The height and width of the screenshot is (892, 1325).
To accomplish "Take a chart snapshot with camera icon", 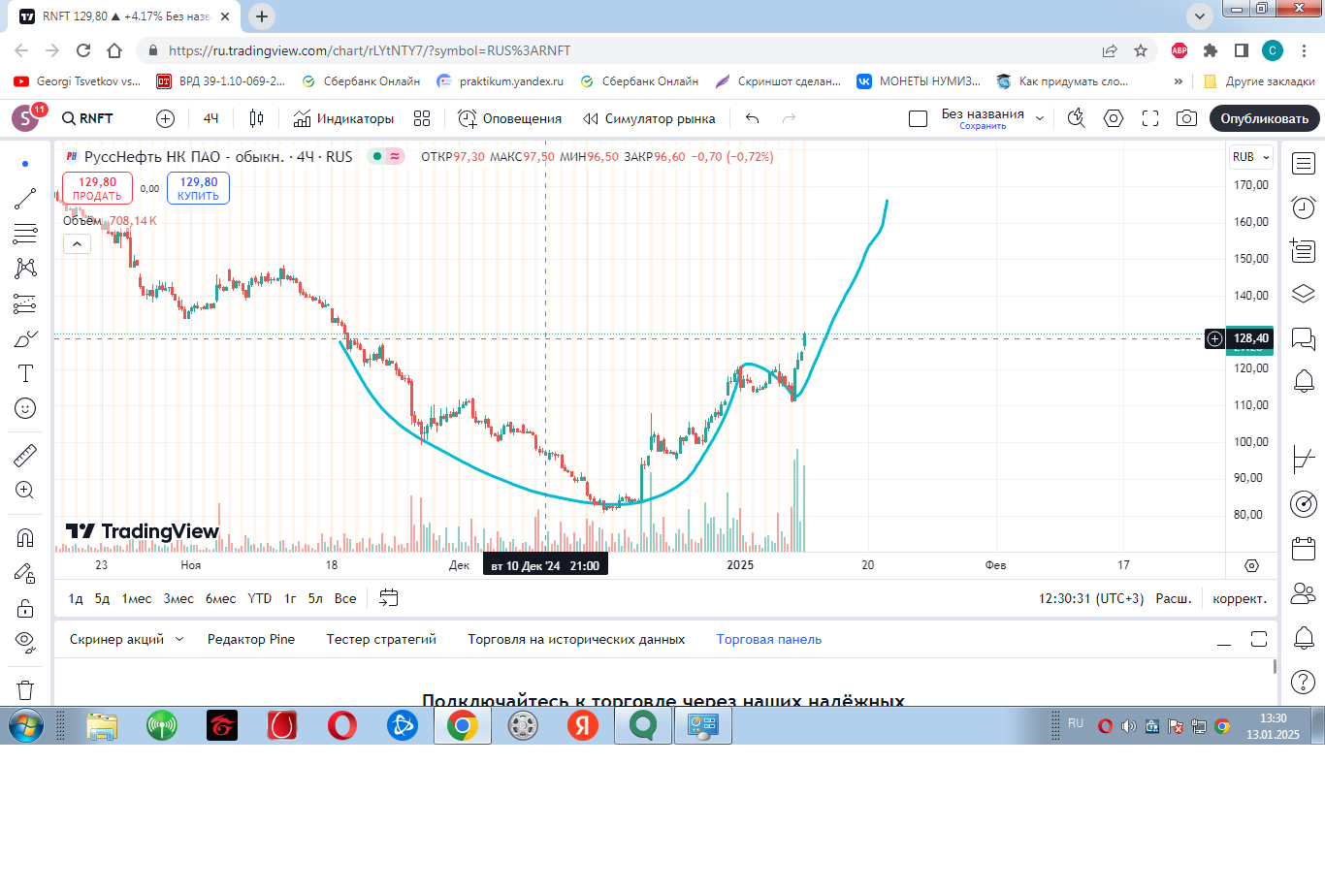I will pos(1186,118).
